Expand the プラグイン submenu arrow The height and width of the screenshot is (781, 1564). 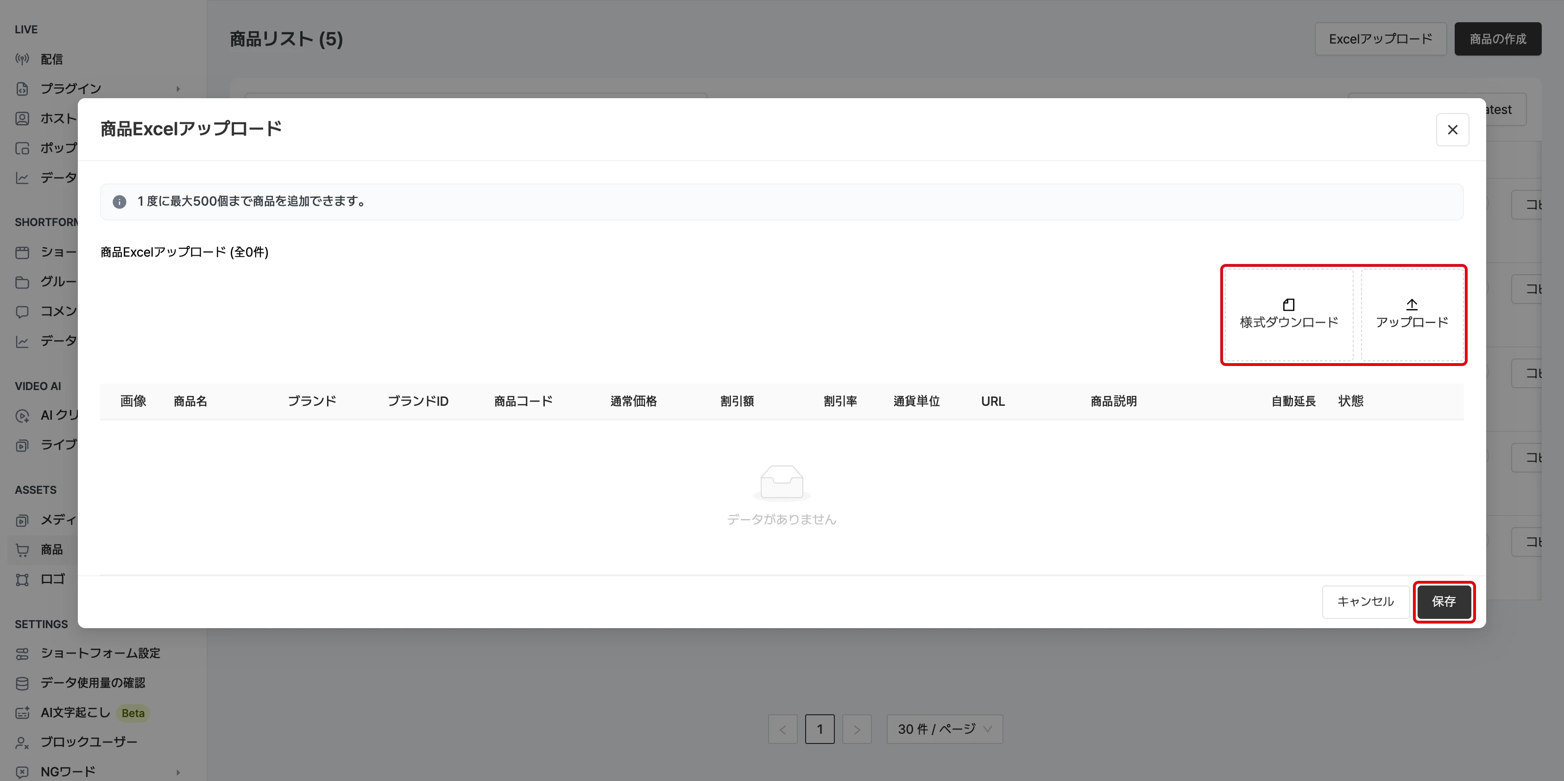178,88
